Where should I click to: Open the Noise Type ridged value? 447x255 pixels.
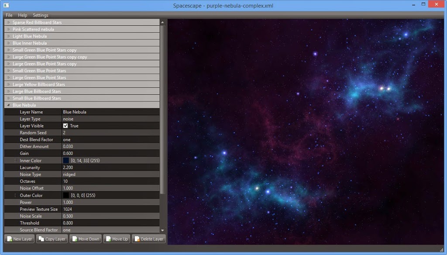click(x=110, y=174)
